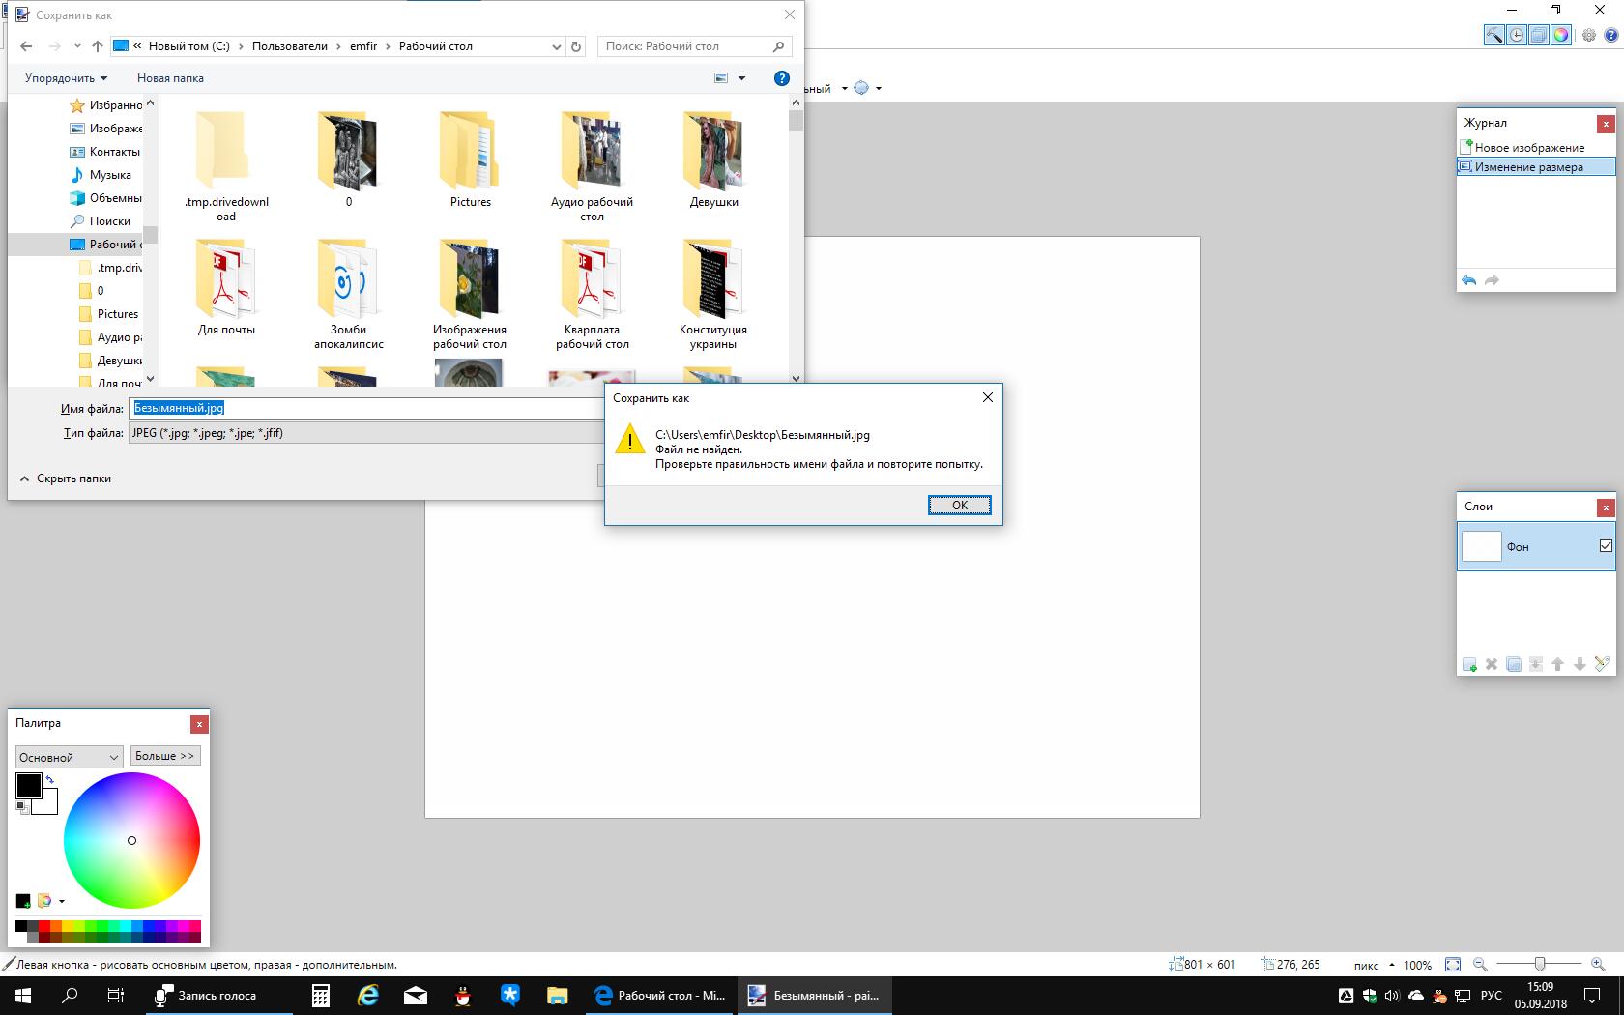Merge layer down icon in Layers panel
Screen dimensions: 1624x1015
pos(1536,665)
